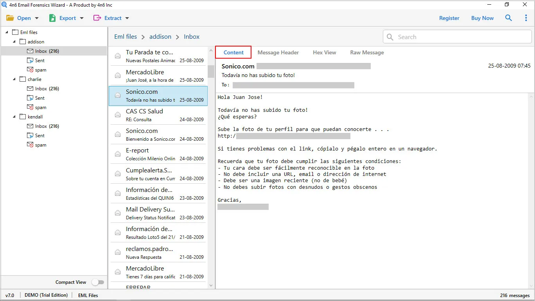The height and width of the screenshot is (301, 535).
Task: Switch to the Hex View tab
Action: pyautogui.click(x=325, y=52)
